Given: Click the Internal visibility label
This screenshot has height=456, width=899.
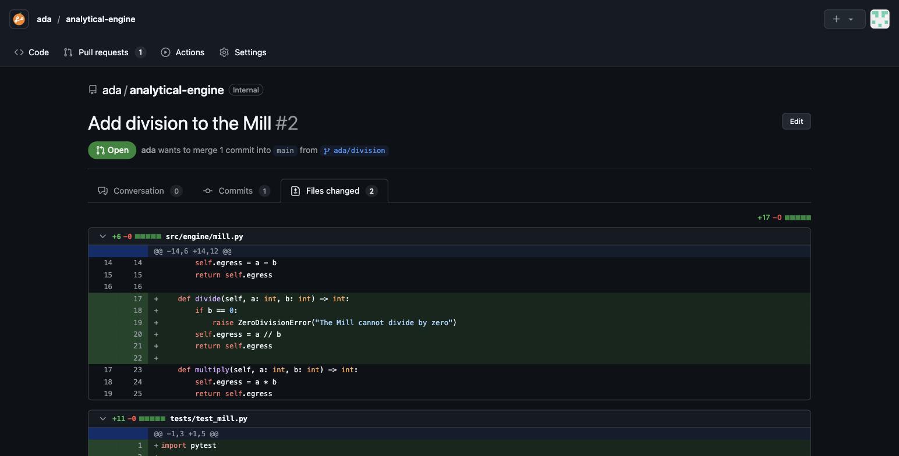Looking at the screenshot, I should 246,90.
